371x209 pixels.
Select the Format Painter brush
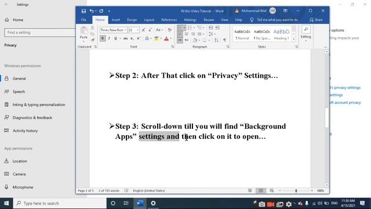point(93,40)
